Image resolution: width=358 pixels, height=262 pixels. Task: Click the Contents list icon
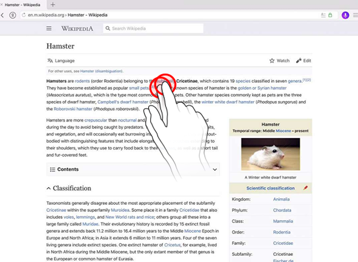pos(52,170)
